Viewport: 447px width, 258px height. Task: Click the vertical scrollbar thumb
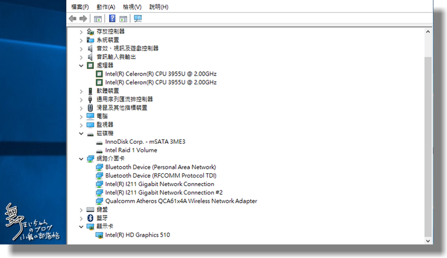428,146
